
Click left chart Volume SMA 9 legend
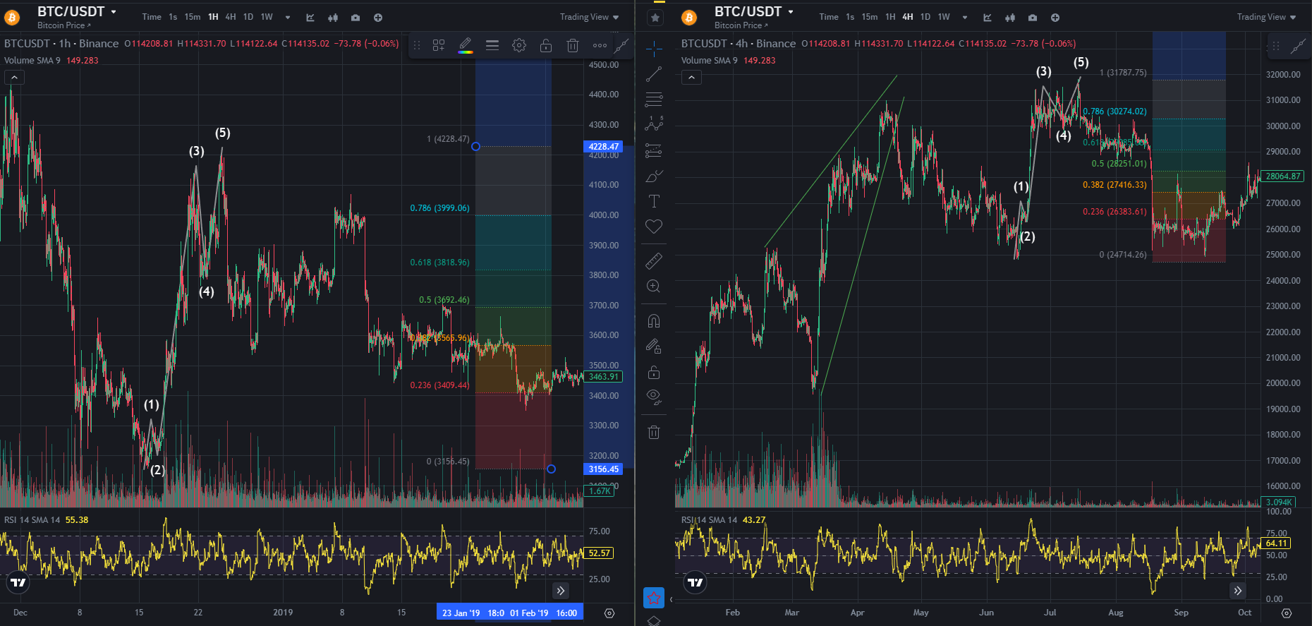click(51, 61)
